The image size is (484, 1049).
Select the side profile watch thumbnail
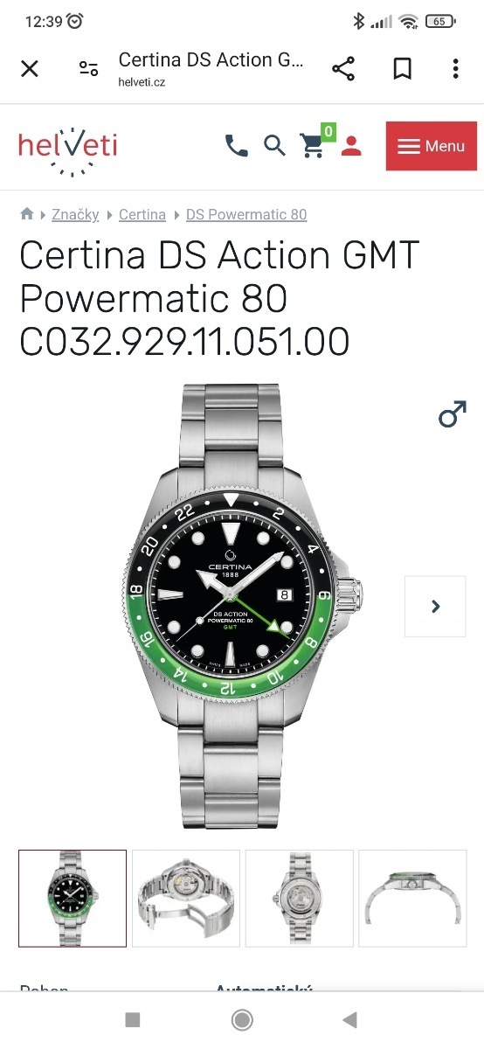coord(413,898)
